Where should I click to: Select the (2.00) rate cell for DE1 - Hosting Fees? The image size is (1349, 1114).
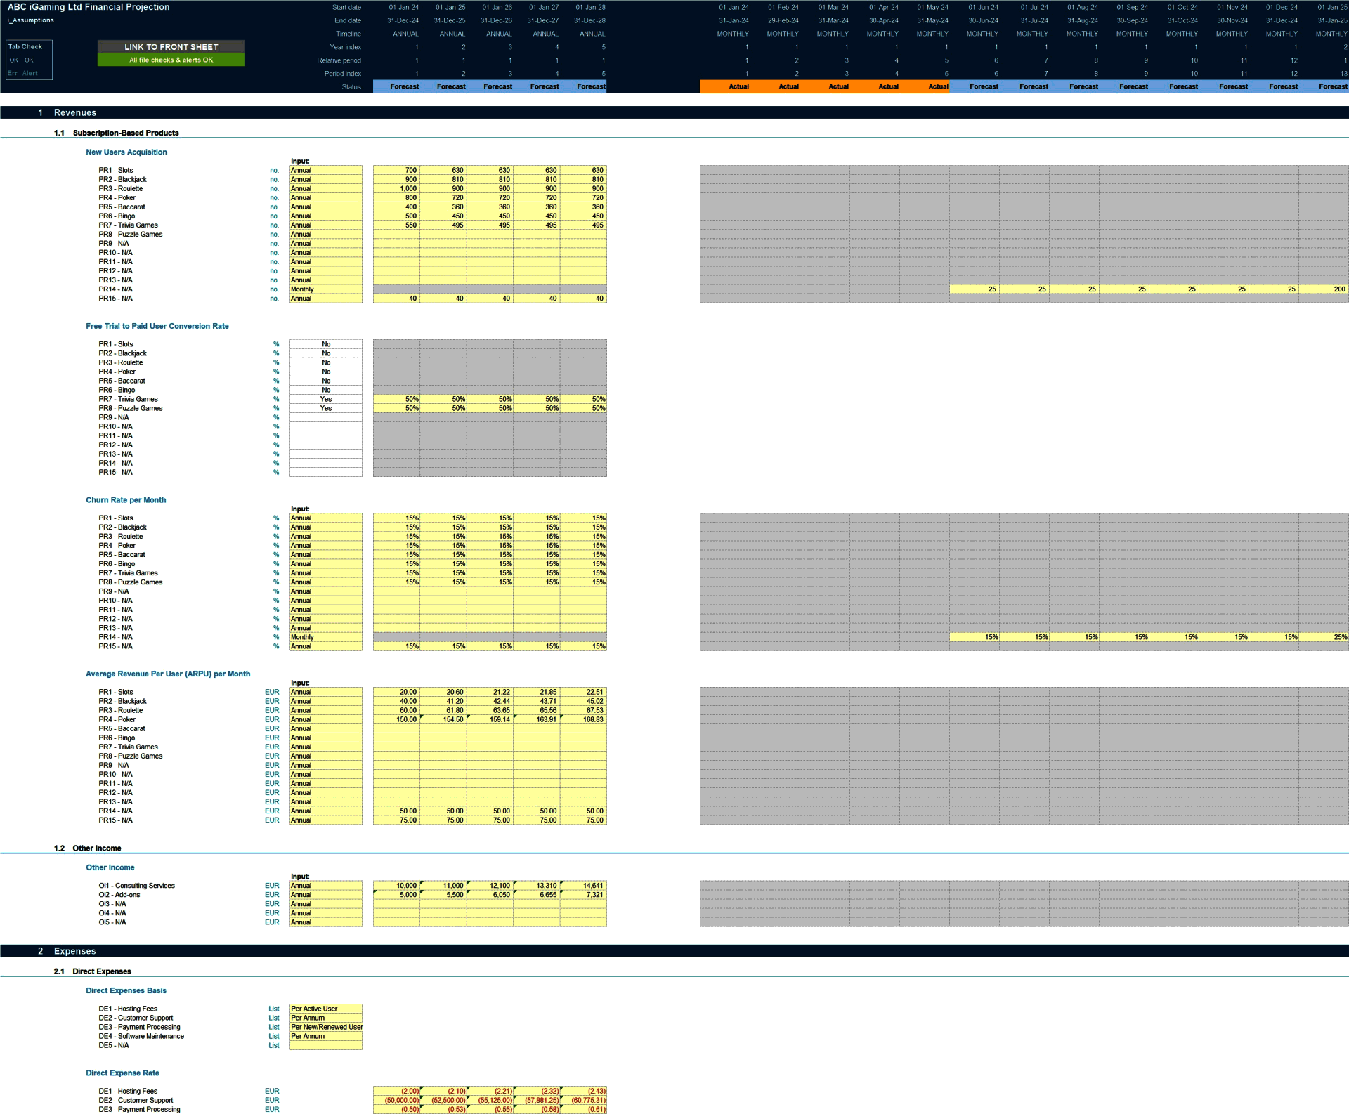click(396, 1091)
